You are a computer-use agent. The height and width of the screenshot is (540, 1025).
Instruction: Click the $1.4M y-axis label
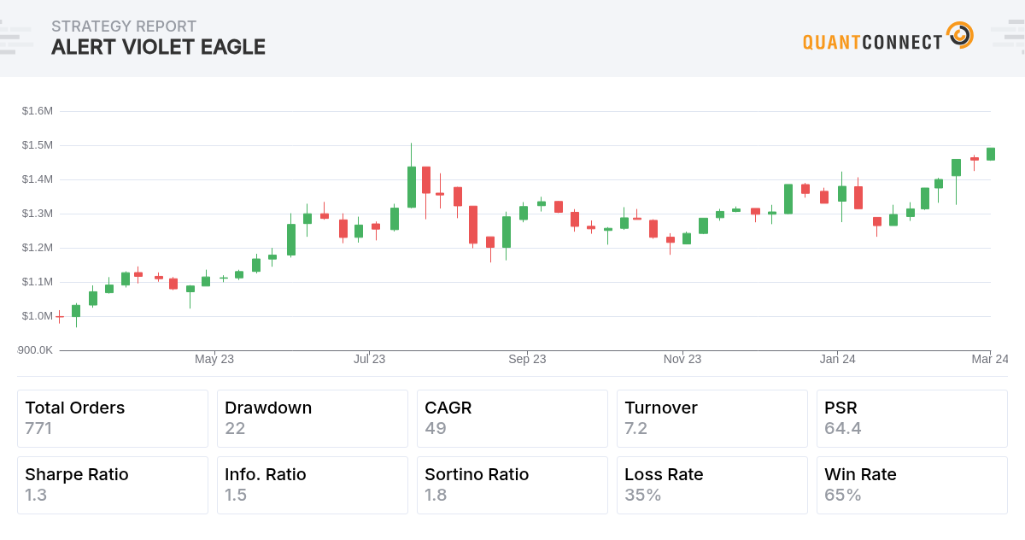pos(38,179)
